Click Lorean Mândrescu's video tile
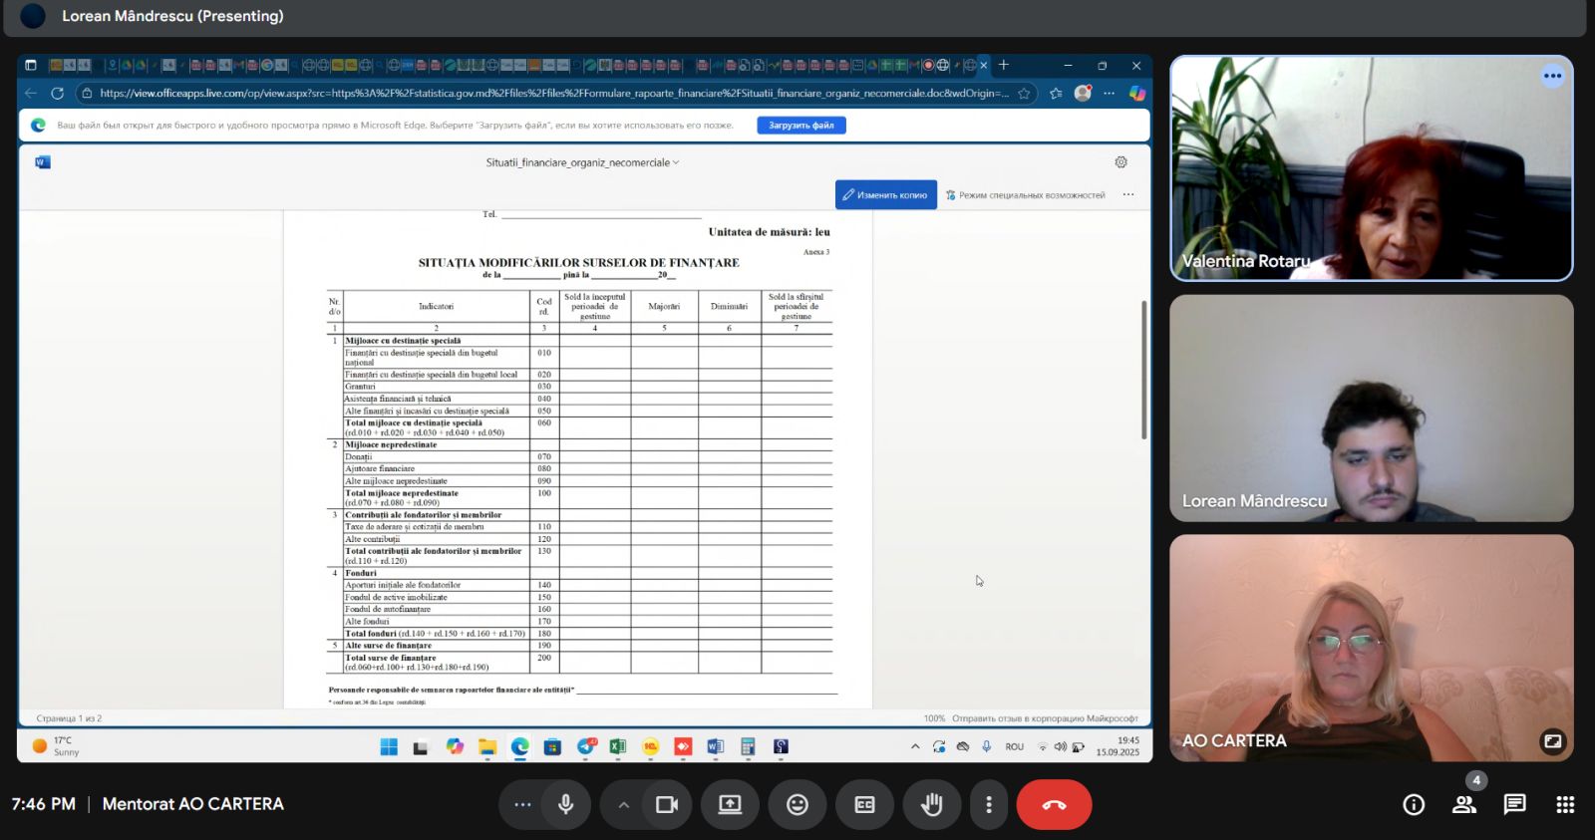The image size is (1595, 840). click(x=1371, y=408)
